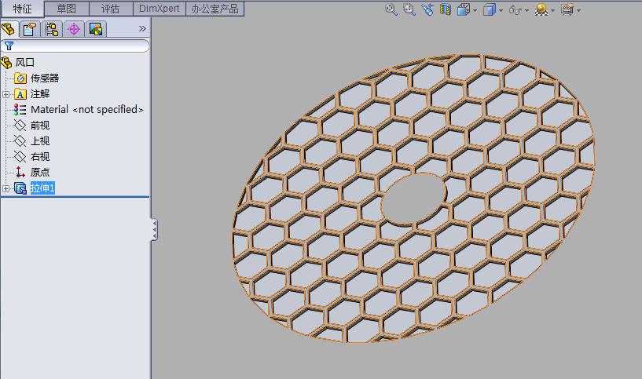642x379 pixels.
Task: Click the Hide/Show Items glasses icon
Action: [515, 9]
